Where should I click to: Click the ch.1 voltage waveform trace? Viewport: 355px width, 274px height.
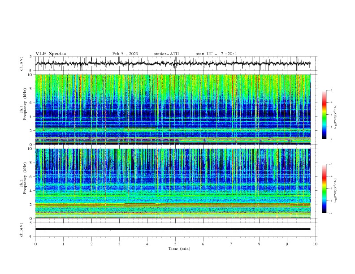point(173,64)
